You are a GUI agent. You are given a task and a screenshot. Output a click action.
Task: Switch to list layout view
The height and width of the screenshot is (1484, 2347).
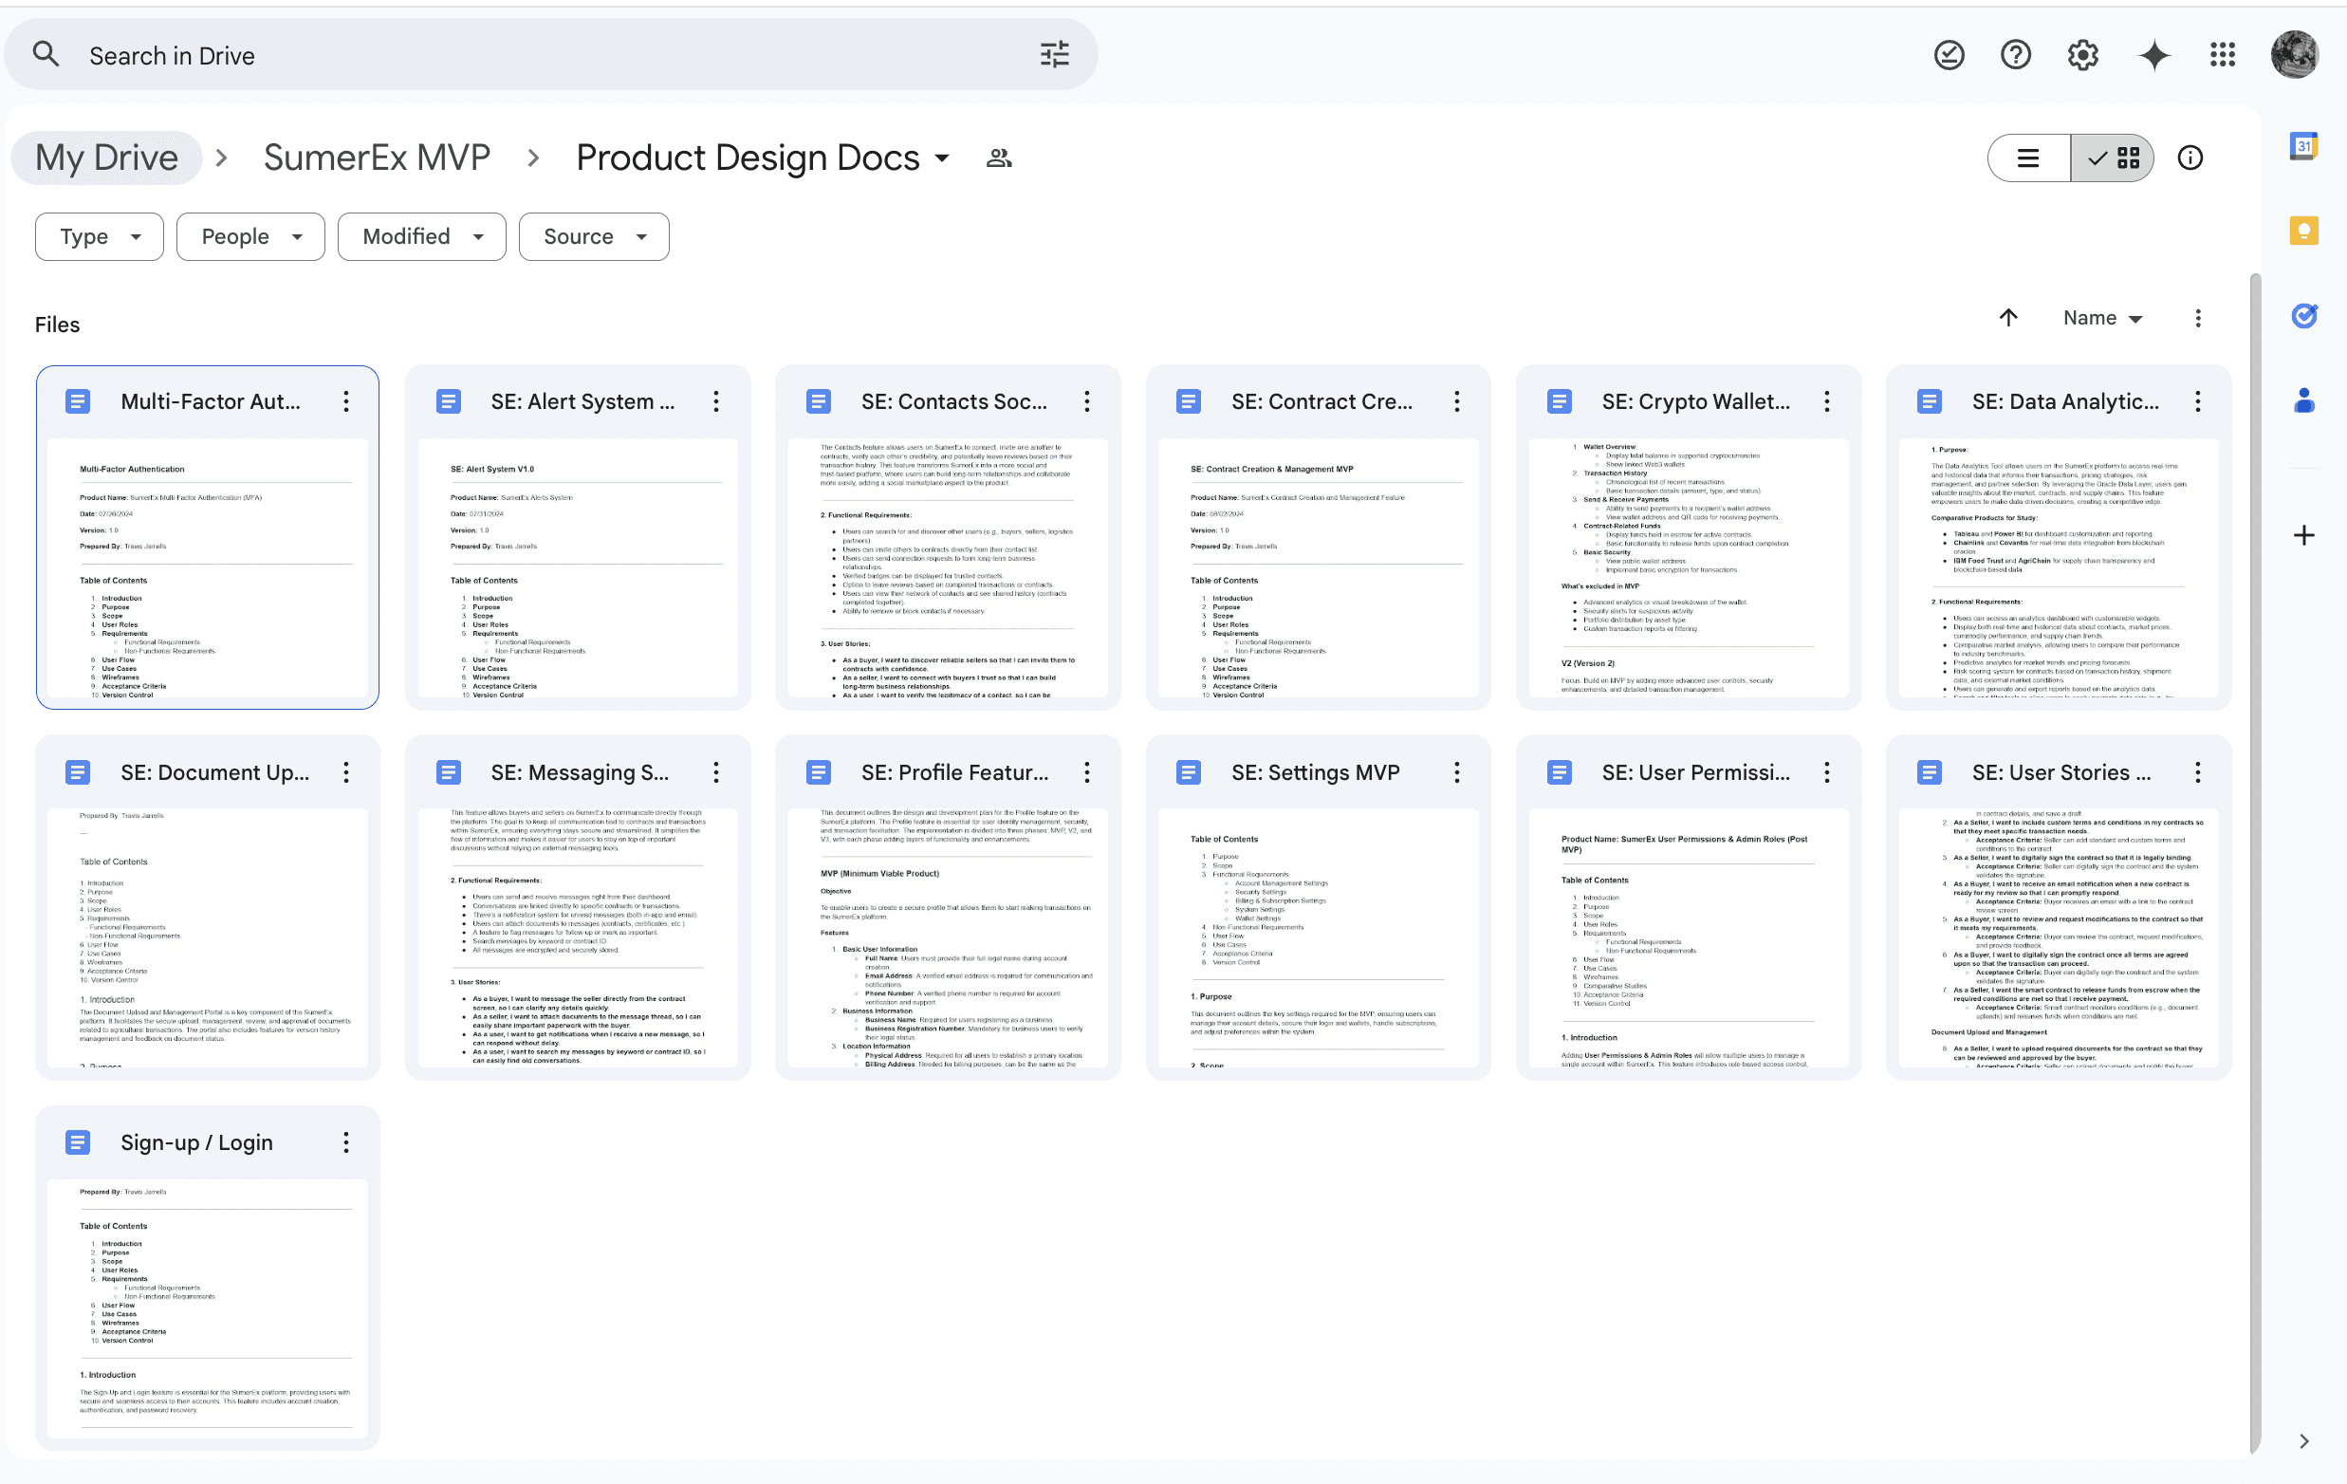click(2028, 158)
